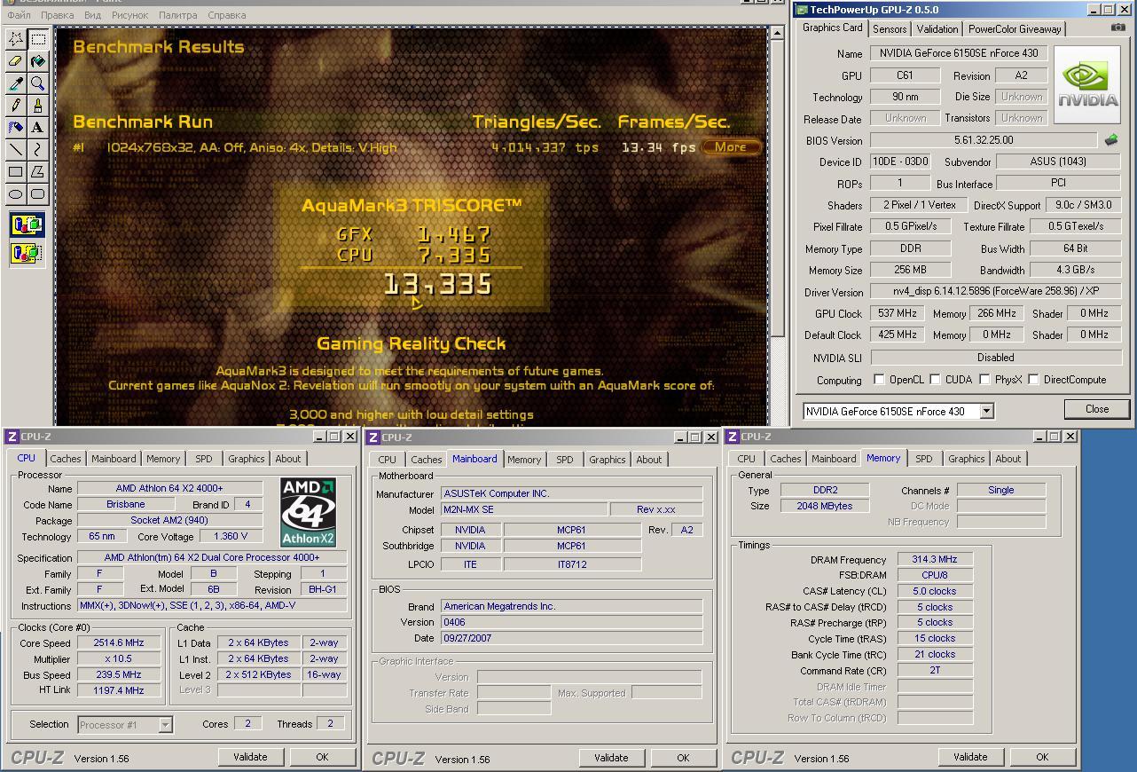This screenshot has width=1137, height=772.
Task: Click Validate in the left CPU-Z window
Action: coord(250,757)
